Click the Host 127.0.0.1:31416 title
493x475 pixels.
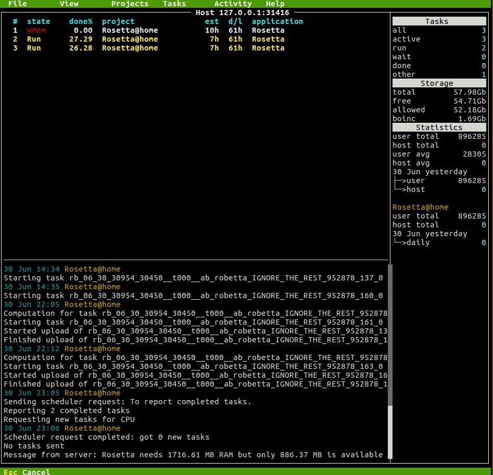point(242,12)
